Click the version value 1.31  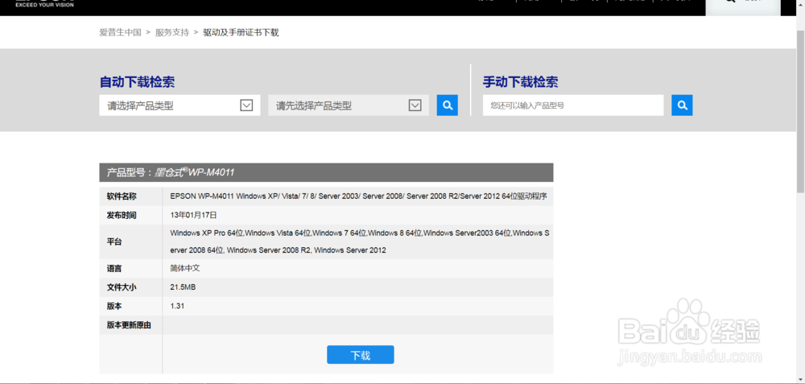(177, 306)
